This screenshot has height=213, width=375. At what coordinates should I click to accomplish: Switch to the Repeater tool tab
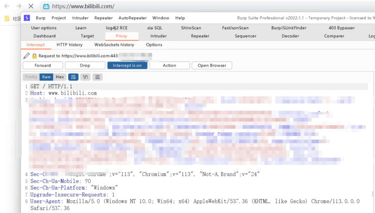point(200,36)
